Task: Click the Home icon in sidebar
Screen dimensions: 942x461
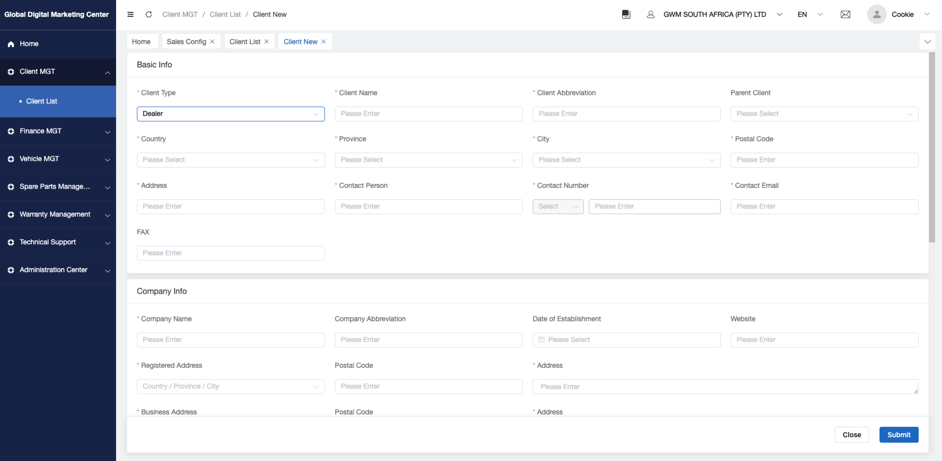Action: (11, 44)
